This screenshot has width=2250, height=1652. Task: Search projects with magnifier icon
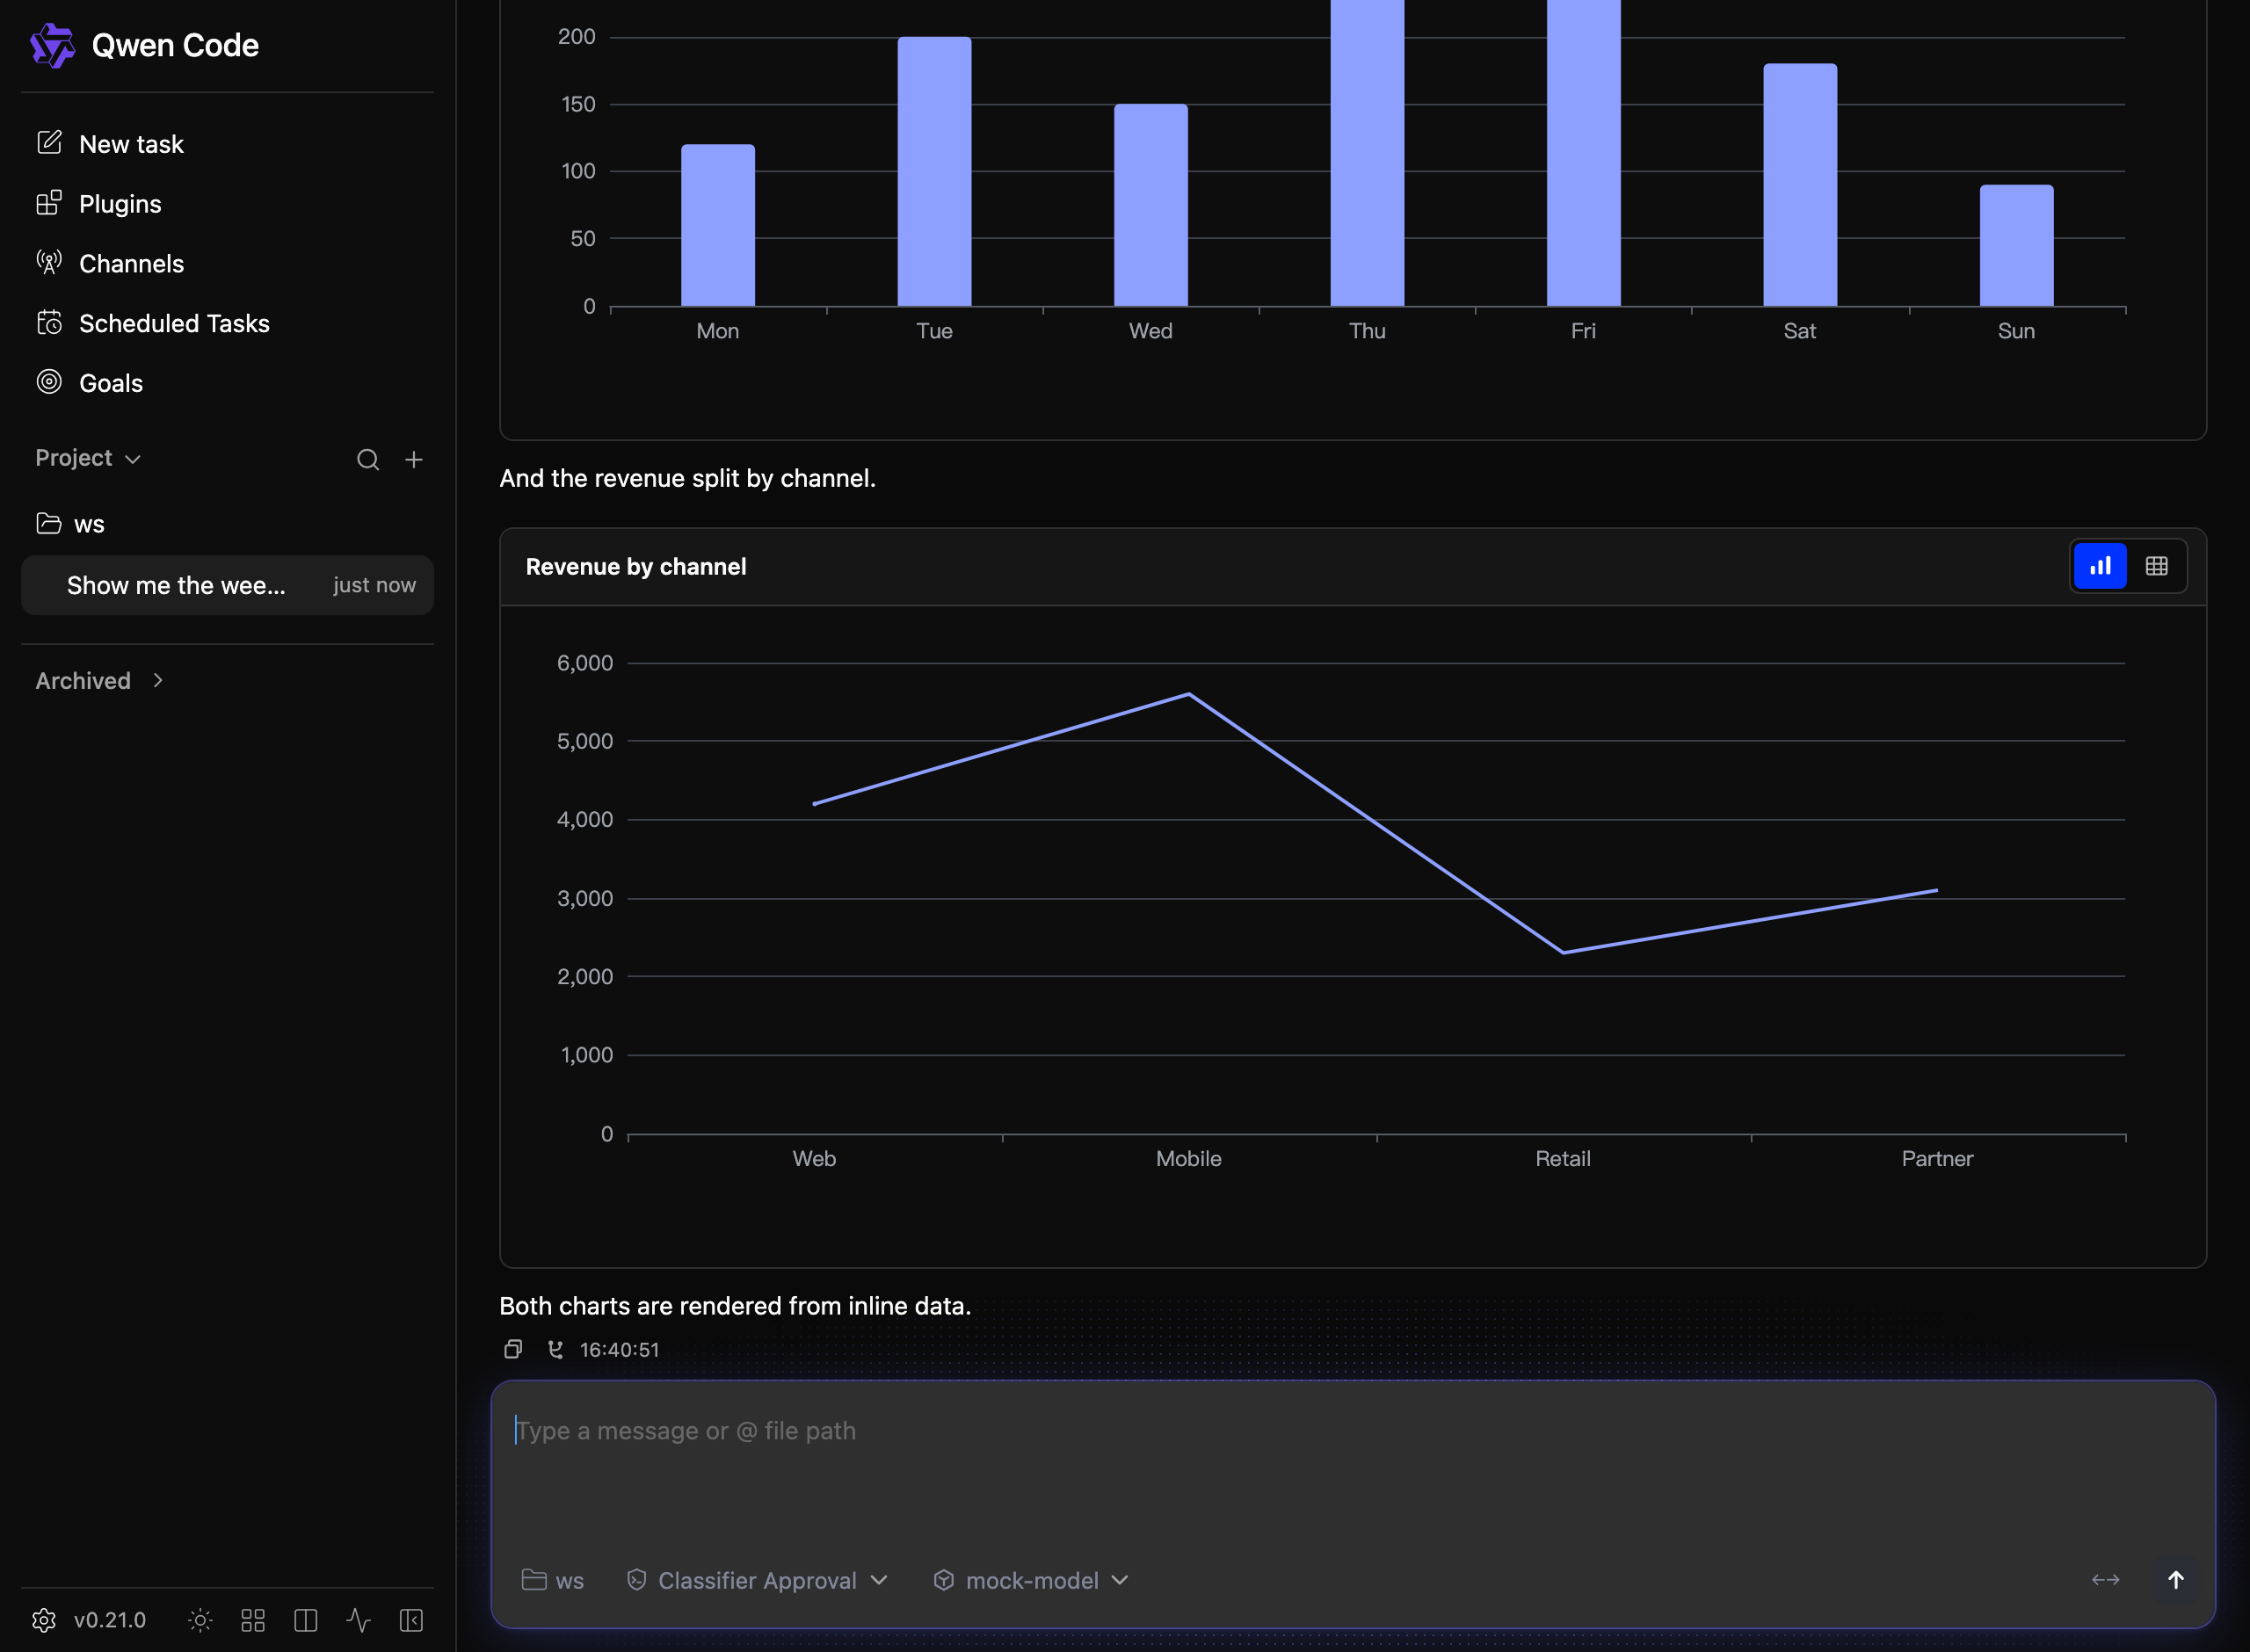368,459
